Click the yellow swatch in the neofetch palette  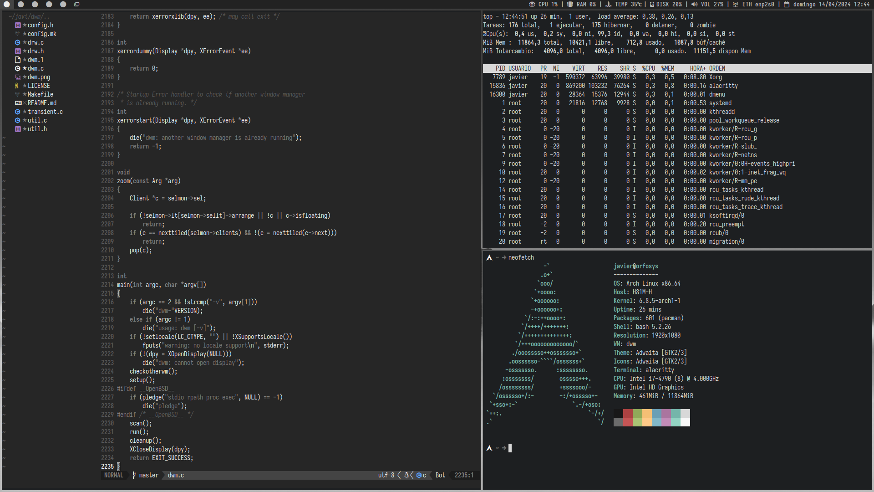coord(647,418)
